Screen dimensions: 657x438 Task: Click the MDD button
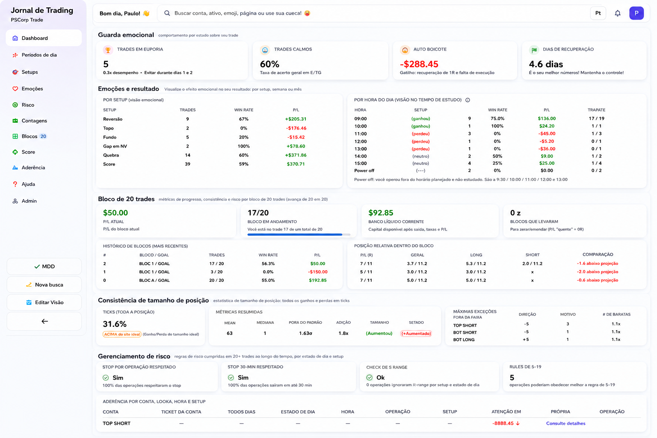coord(44,266)
